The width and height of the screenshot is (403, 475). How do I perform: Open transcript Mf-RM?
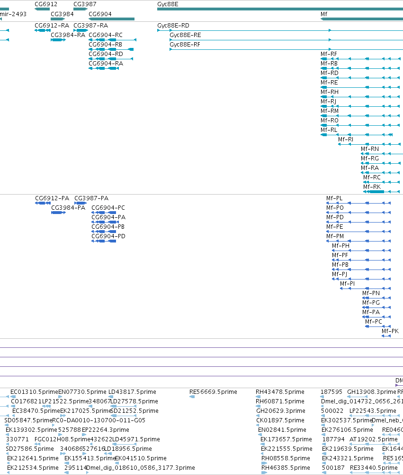(330, 111)
